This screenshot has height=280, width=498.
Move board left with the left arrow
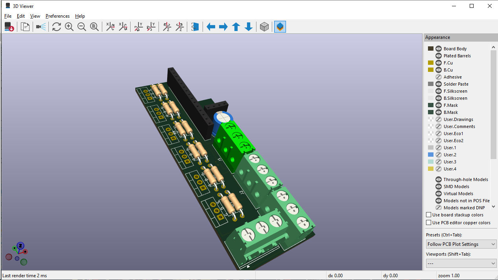click(211, 27)
